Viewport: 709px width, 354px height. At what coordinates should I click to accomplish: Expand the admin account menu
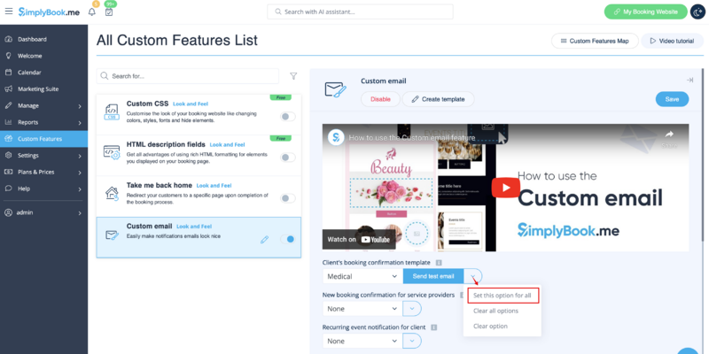pos(43,212)
